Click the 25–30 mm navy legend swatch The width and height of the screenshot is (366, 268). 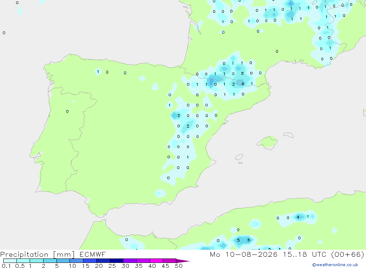click(x=116, y=261)
